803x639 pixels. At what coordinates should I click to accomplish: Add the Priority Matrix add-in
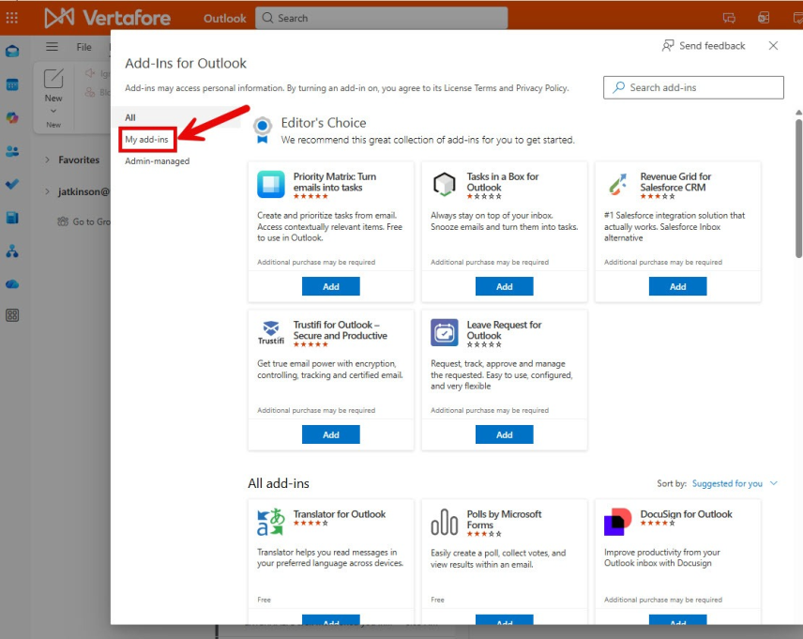331,286
